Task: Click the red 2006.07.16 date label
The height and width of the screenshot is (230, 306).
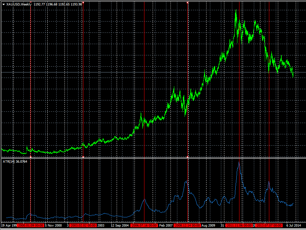Action: click(144, 226)
